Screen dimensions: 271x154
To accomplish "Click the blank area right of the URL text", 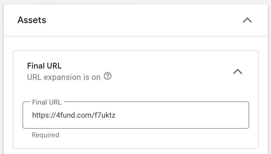I will (182, 115).
